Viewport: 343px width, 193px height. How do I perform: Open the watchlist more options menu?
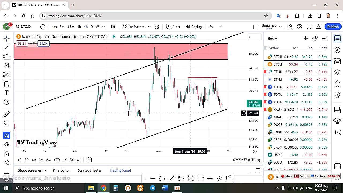(x=325, y=38)
